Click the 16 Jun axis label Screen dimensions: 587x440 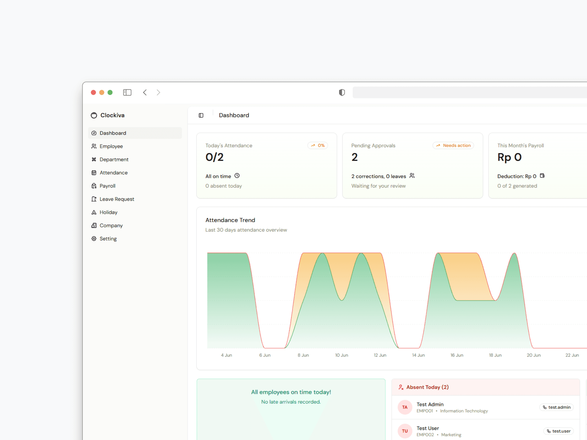click(457, 355)
